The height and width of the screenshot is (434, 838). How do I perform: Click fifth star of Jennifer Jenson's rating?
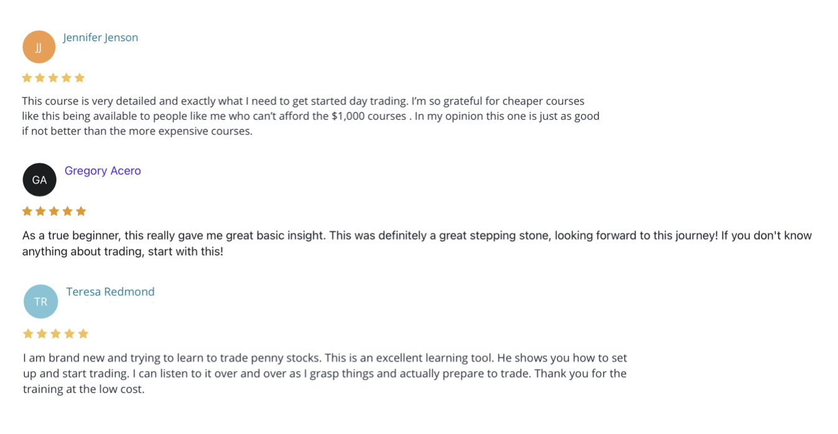pos(79,78)
